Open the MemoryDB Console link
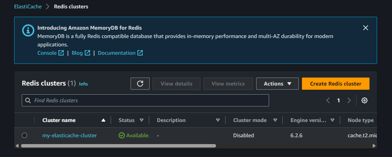Image resolution: width=392 pixels, height=157 pixels. [47, 53]
